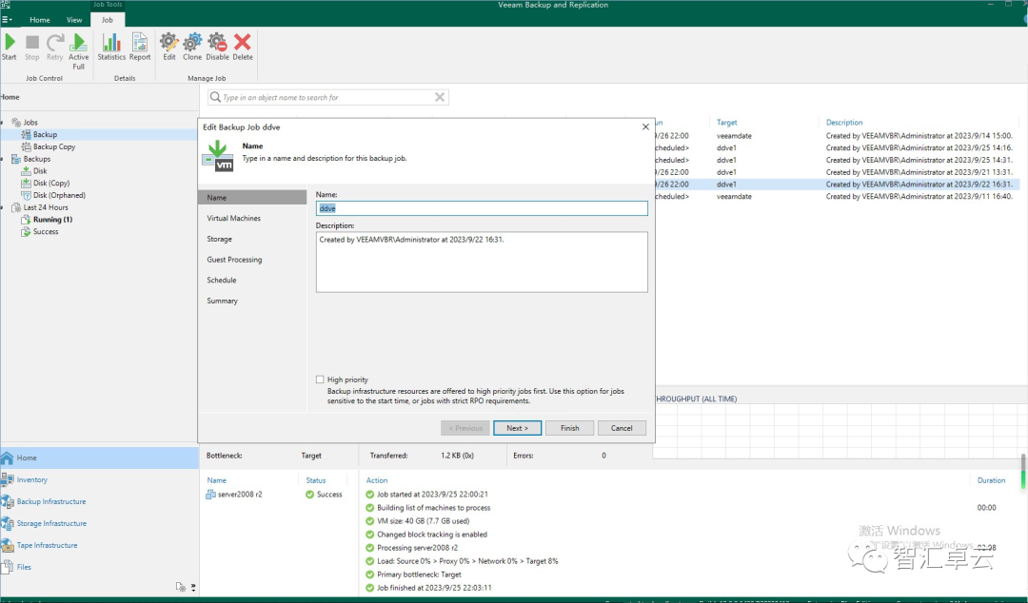Show more navigation pane options

tap(192, 587)
